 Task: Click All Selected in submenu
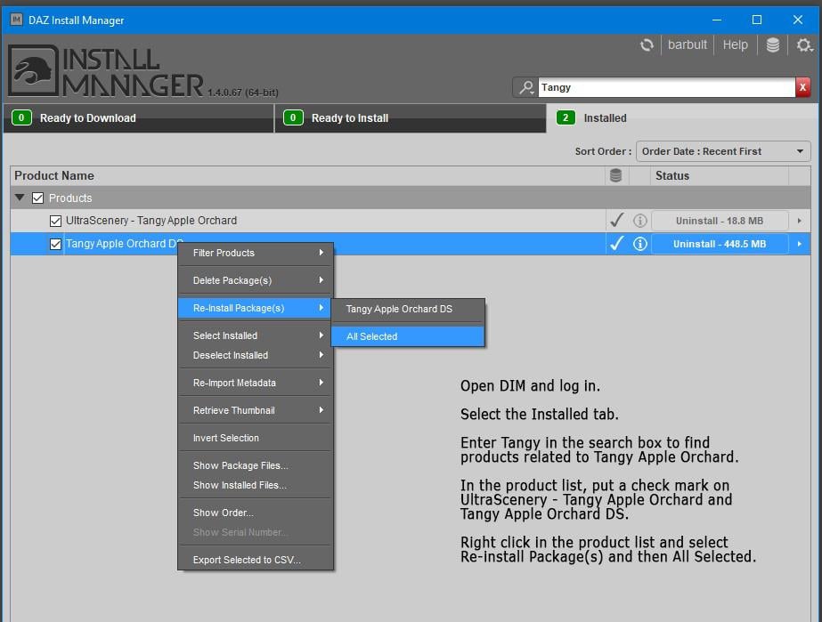tap(407, 336)
